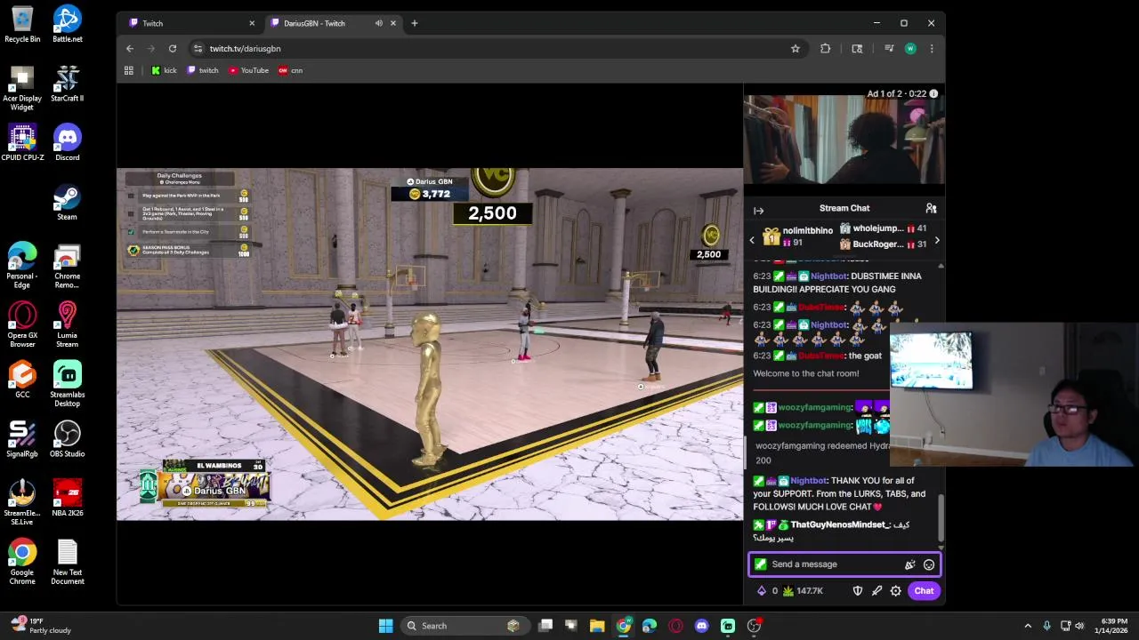
Task: Mute the DariusGBN tab audio
Action: pyautogui.click(x=379, y=23)
